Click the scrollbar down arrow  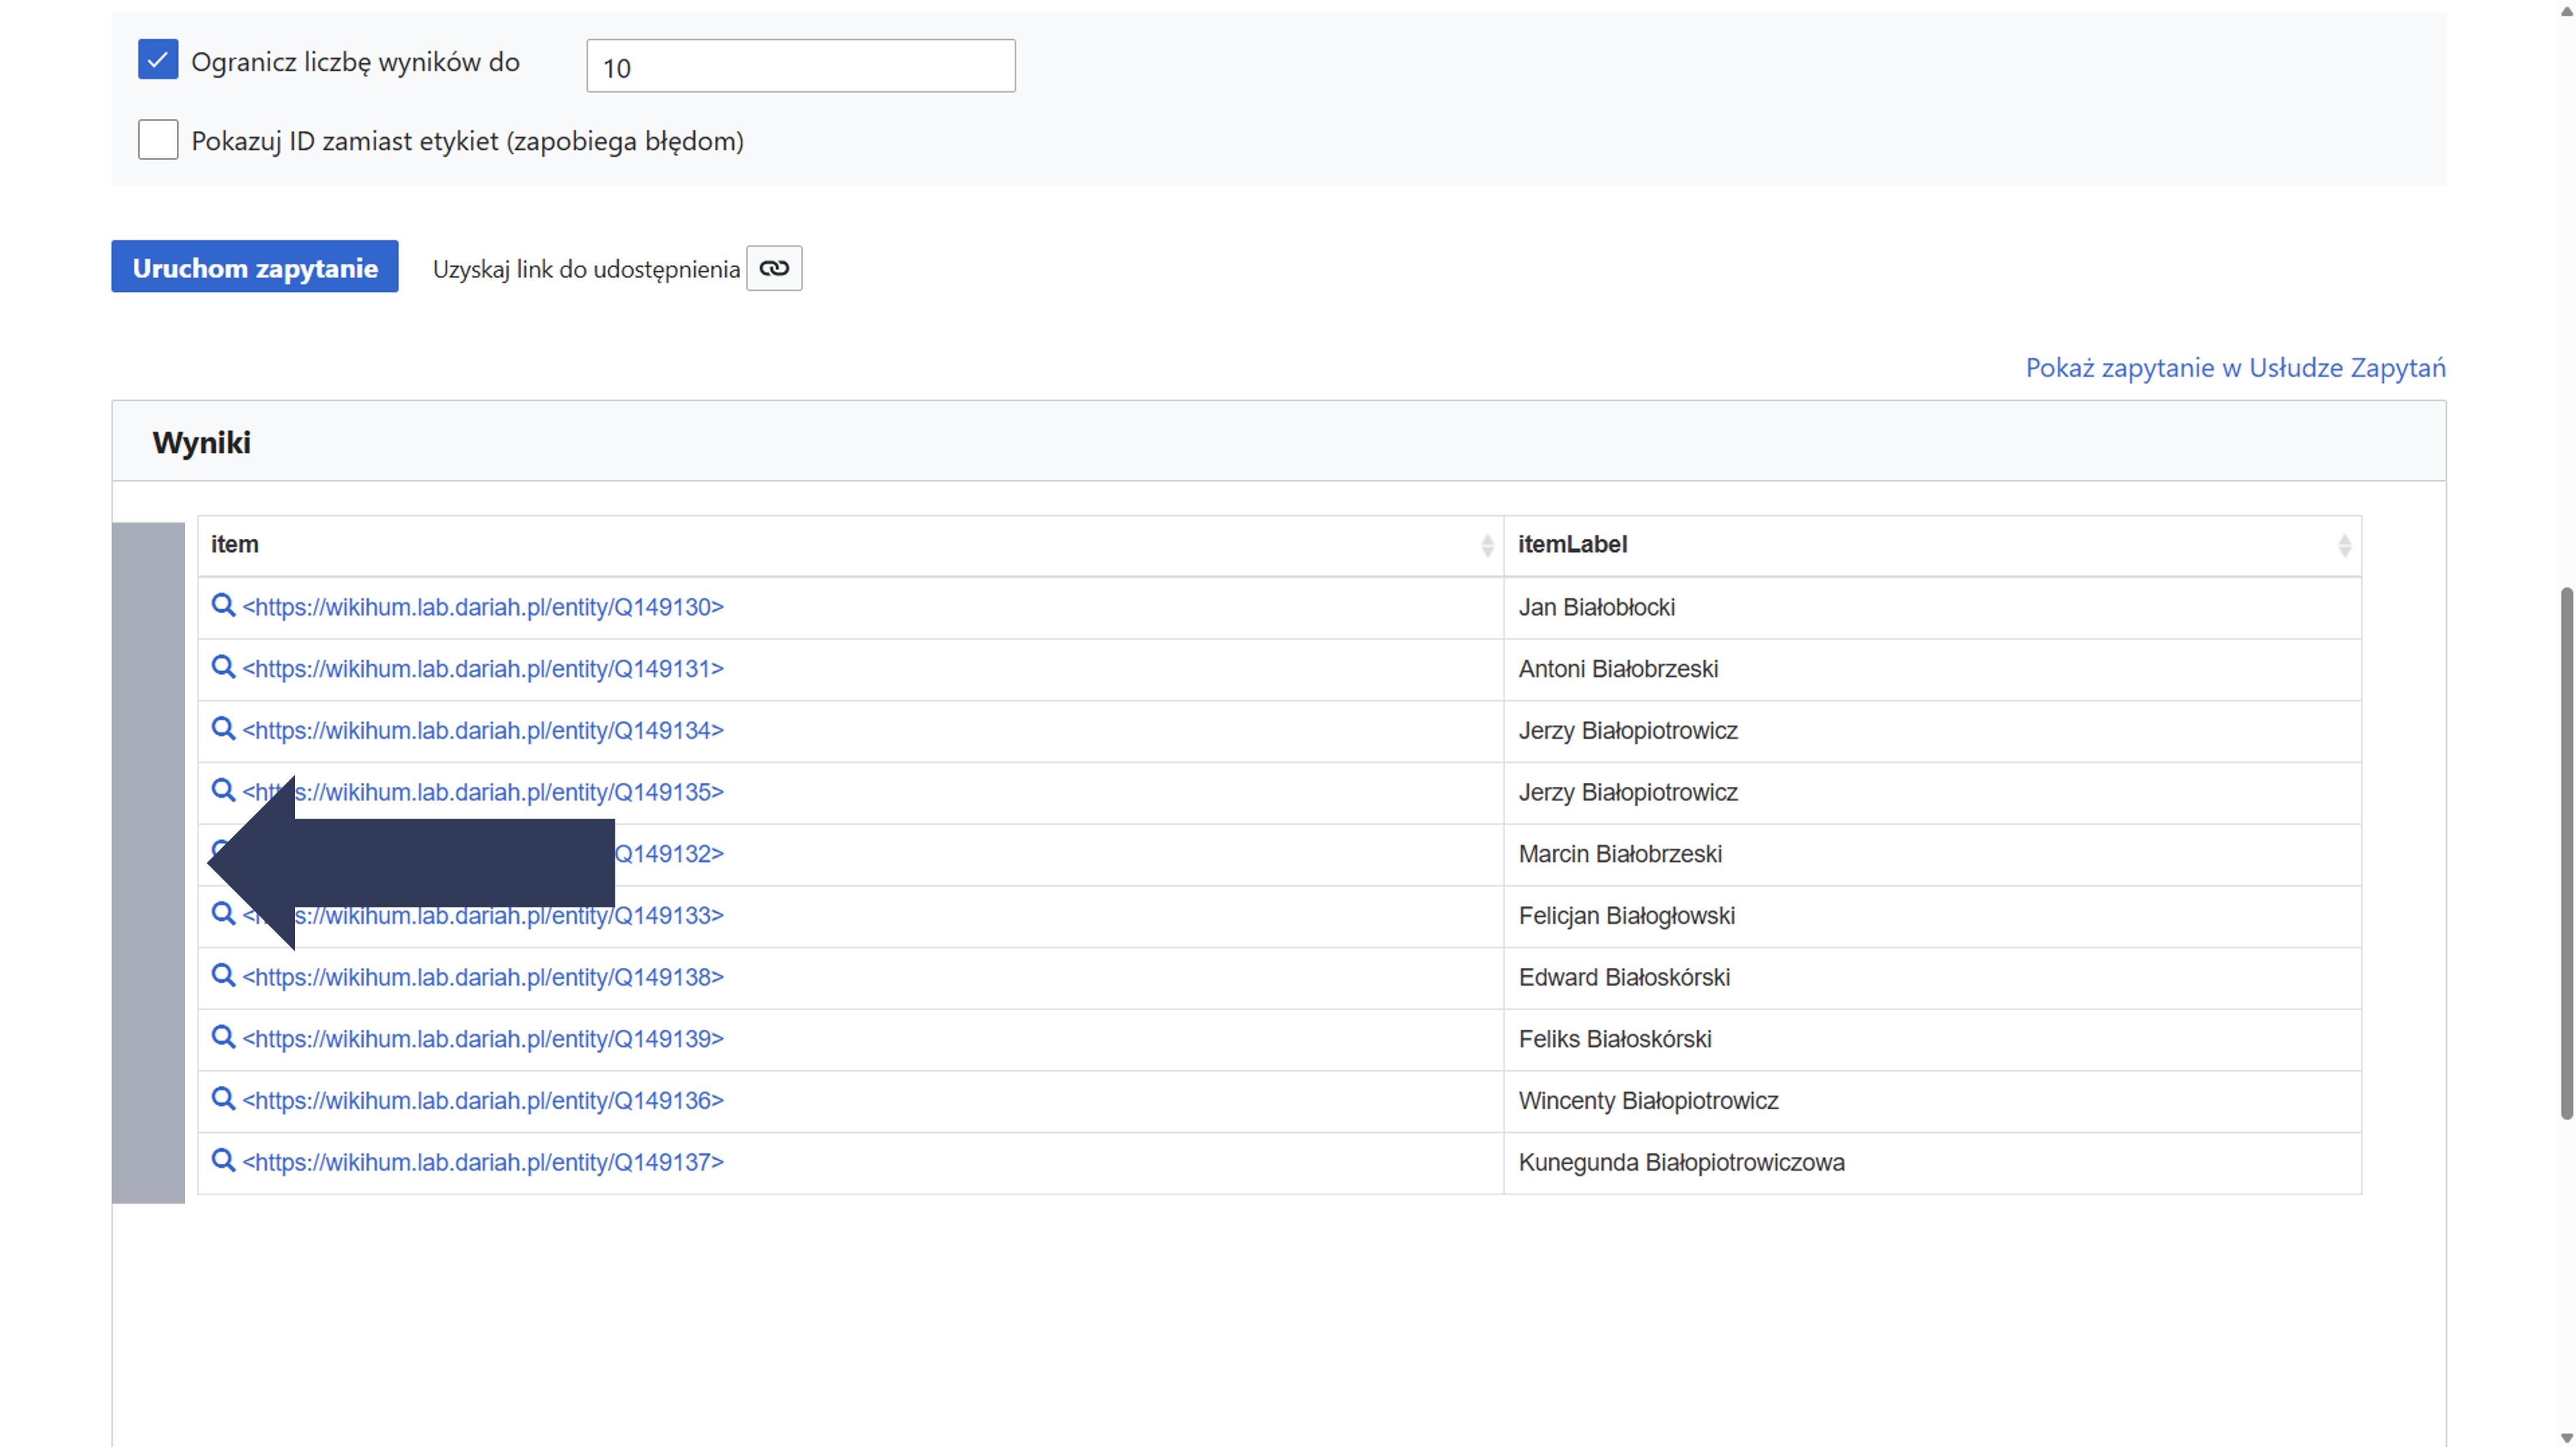2566,1437
